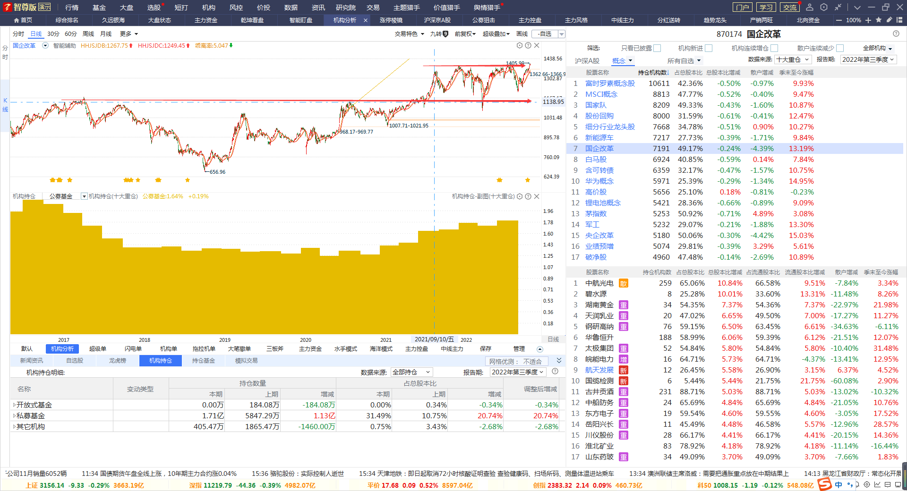Click the 学习 button

766,7
